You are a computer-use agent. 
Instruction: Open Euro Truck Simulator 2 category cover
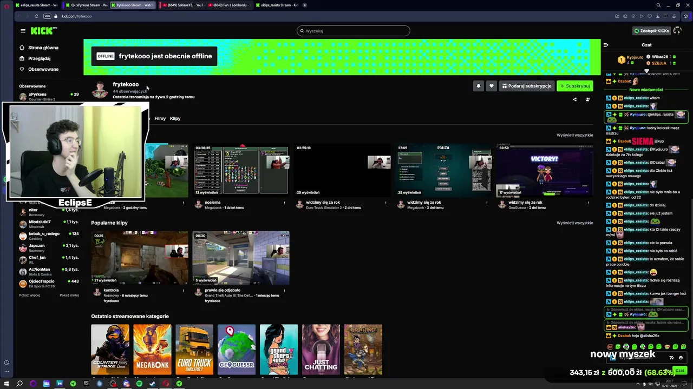pyautogui.click(x=194, y=350)
